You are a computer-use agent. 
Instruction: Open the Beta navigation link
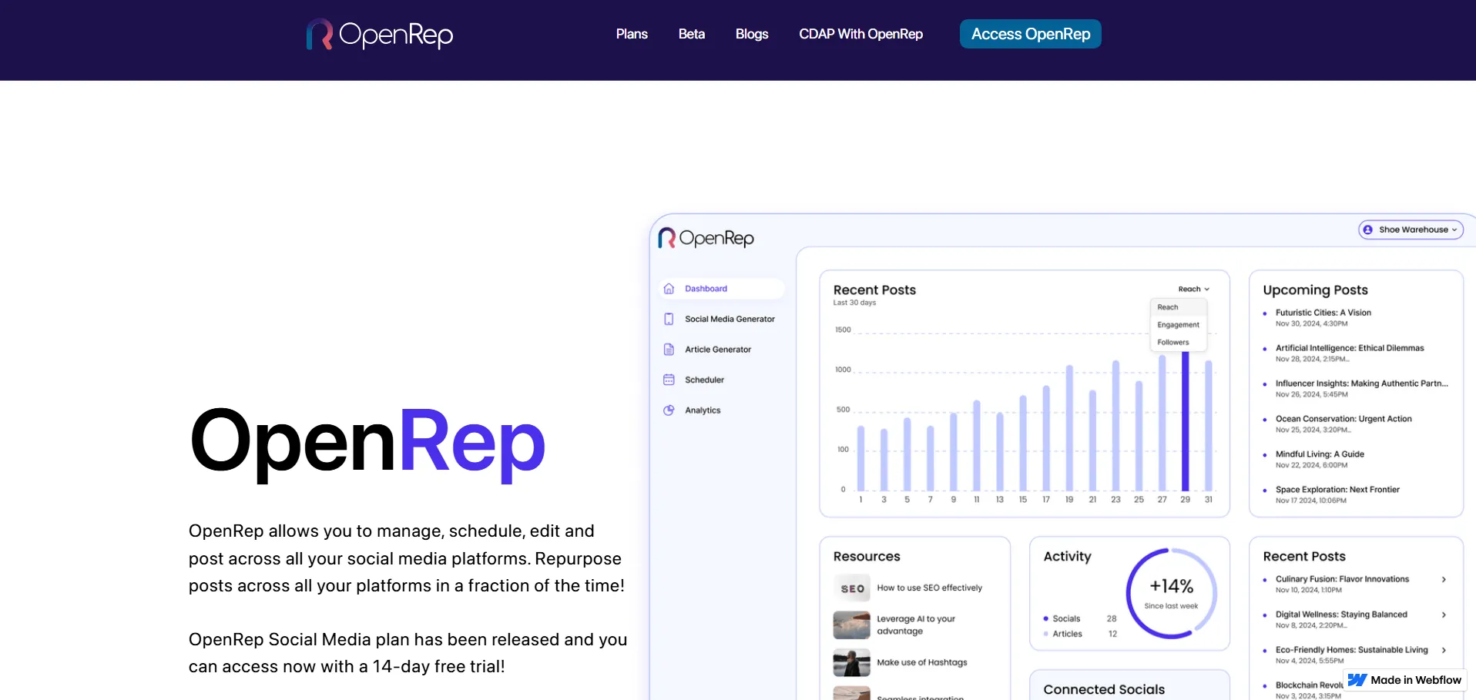tap(691, 34)
